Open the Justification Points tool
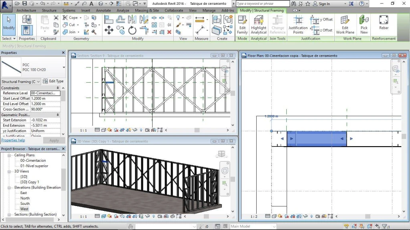Viewport: 410px width, 230px height. 298,25
